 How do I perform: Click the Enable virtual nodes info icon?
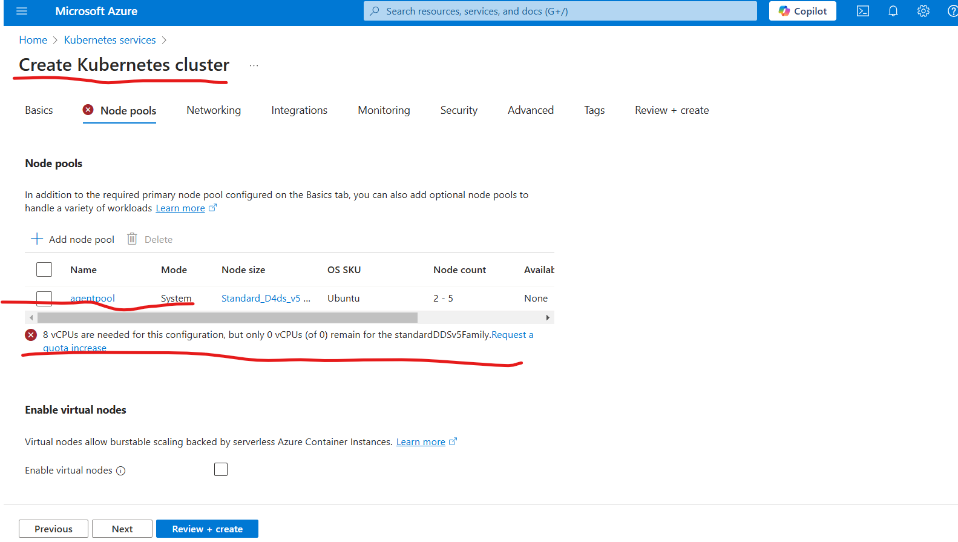(x=121, y=471)
